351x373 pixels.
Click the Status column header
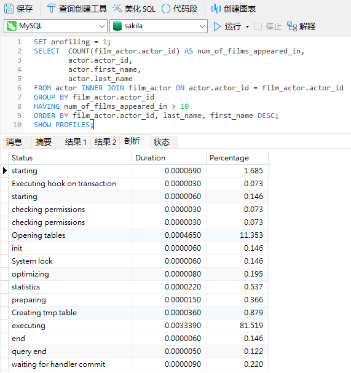pyautogui.click(x=70, y=158)
